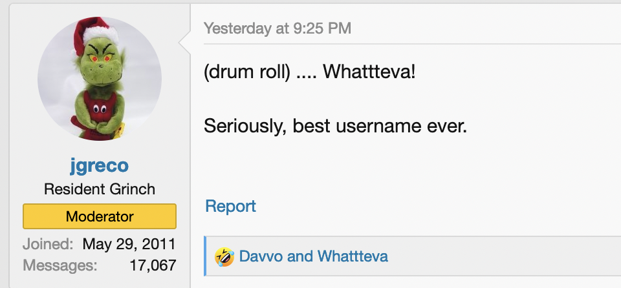Image resolution: width=621 pixels, height=288 pixels.
Task: Click the laughing emoji reaction icon
Action: click(x=224, y=257)
